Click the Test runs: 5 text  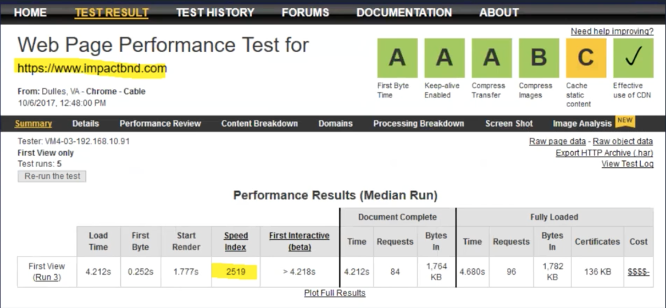pos(39,164)
